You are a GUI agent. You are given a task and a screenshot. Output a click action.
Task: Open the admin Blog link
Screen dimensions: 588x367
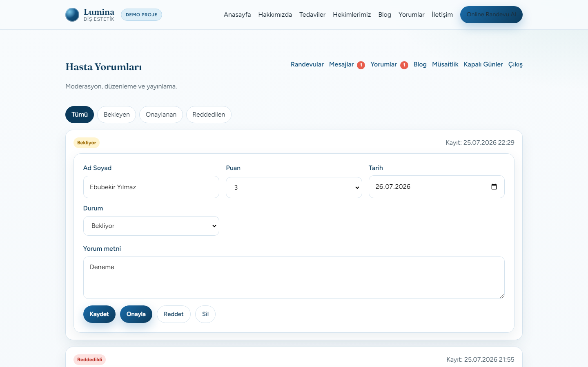click(x=420, y=64)
